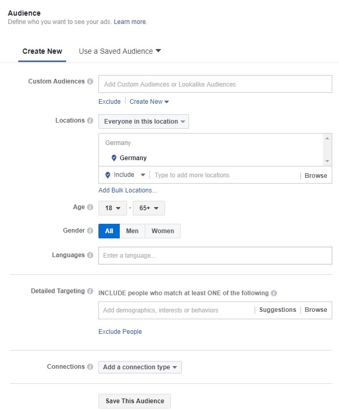
Task: Click the Custom Audiences info icon
Action: 90,81
